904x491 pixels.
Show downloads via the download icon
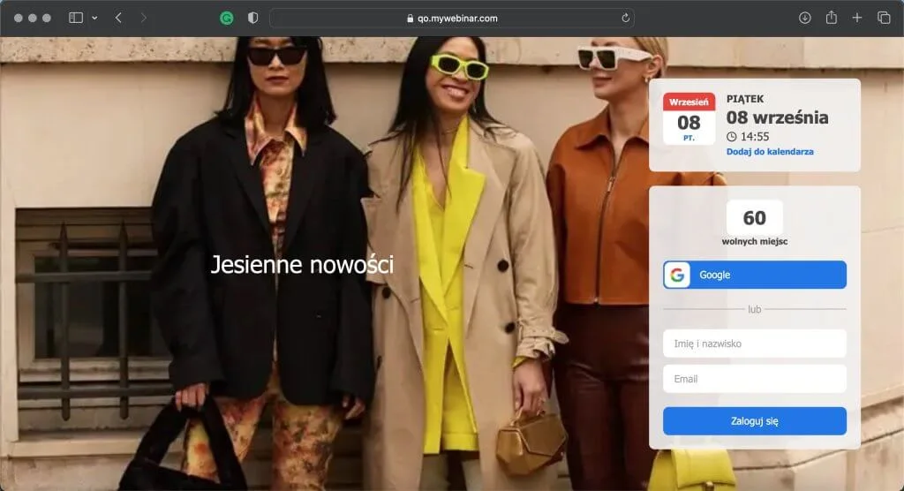click(805, 18)
